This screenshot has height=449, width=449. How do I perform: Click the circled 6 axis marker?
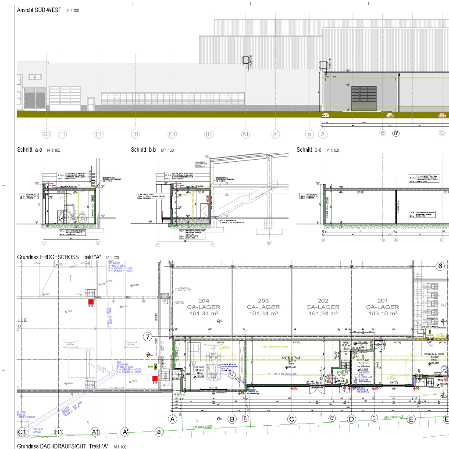440,266
